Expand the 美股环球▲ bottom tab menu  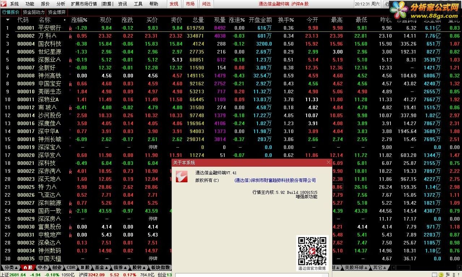tap(356, 268)
